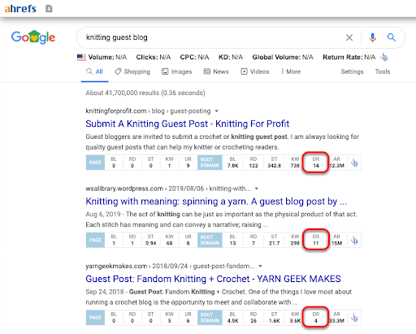Open the Google homepage logo
The image size is (416, 334).
[33, 37]
